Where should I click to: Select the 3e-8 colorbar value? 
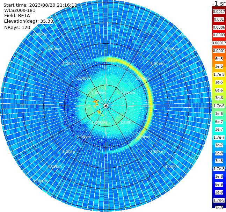tap(219, 161)
